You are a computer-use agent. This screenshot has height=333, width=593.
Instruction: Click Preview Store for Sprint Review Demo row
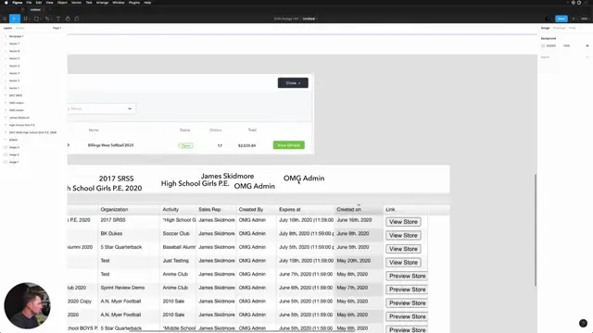point(407,290)
